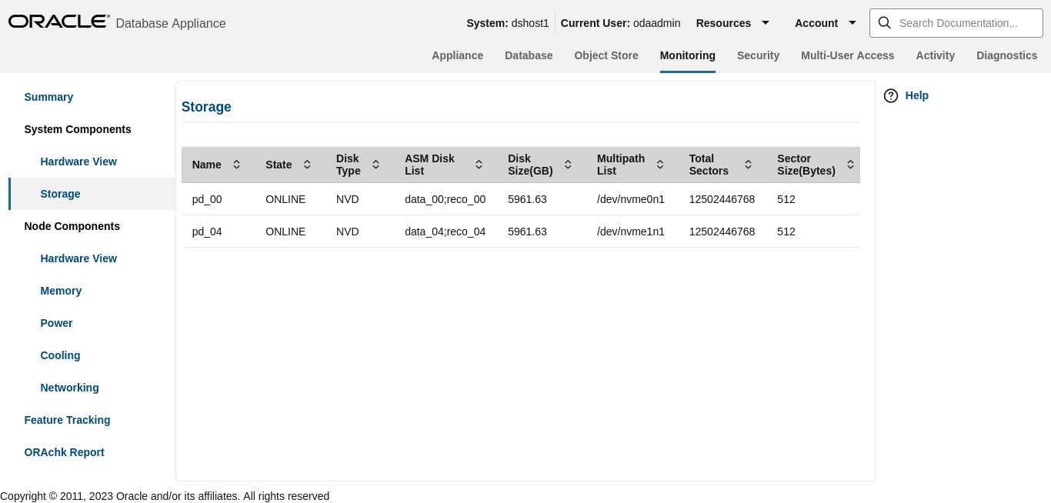Click the Disk Size(GB) sort icon
The height and width of the screenshot is (503, 1051).
[x=567, y=164]
